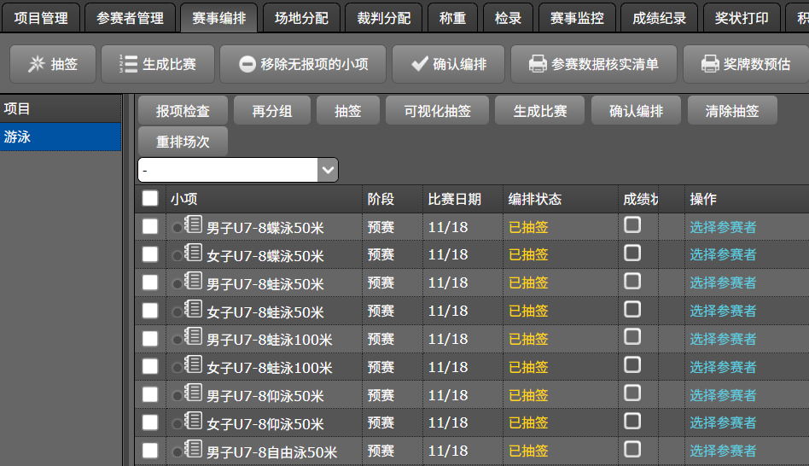The height and width of the screenshot is (466, 809).
Task: Click the 抽签 toolbar button with sparkle icon
Action: pyautogui.click(x=53, y=64)
